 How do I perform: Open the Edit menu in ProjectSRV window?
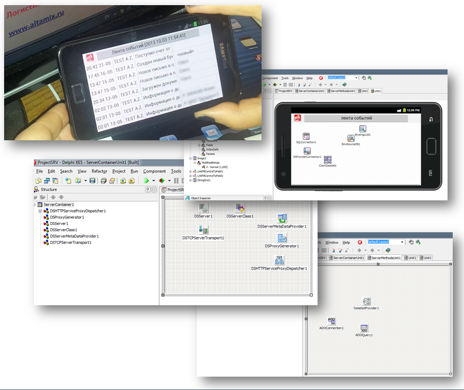click(x=51, y=171)
